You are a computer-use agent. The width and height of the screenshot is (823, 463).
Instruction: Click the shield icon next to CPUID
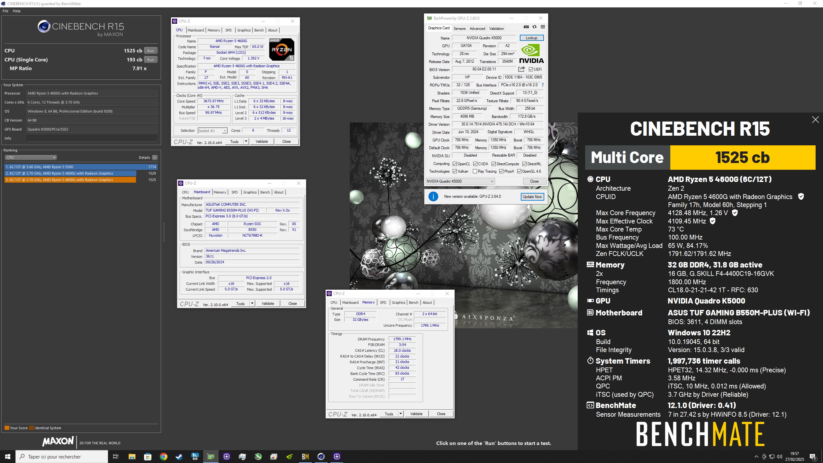point(801,196)
